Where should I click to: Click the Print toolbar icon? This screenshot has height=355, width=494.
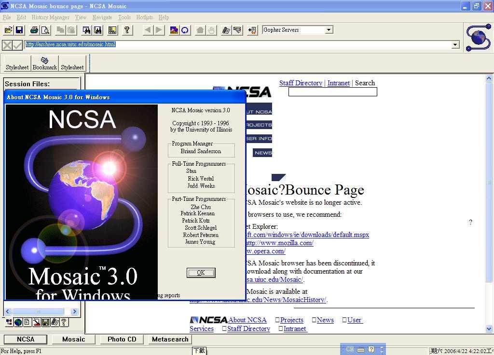(34, 30)
